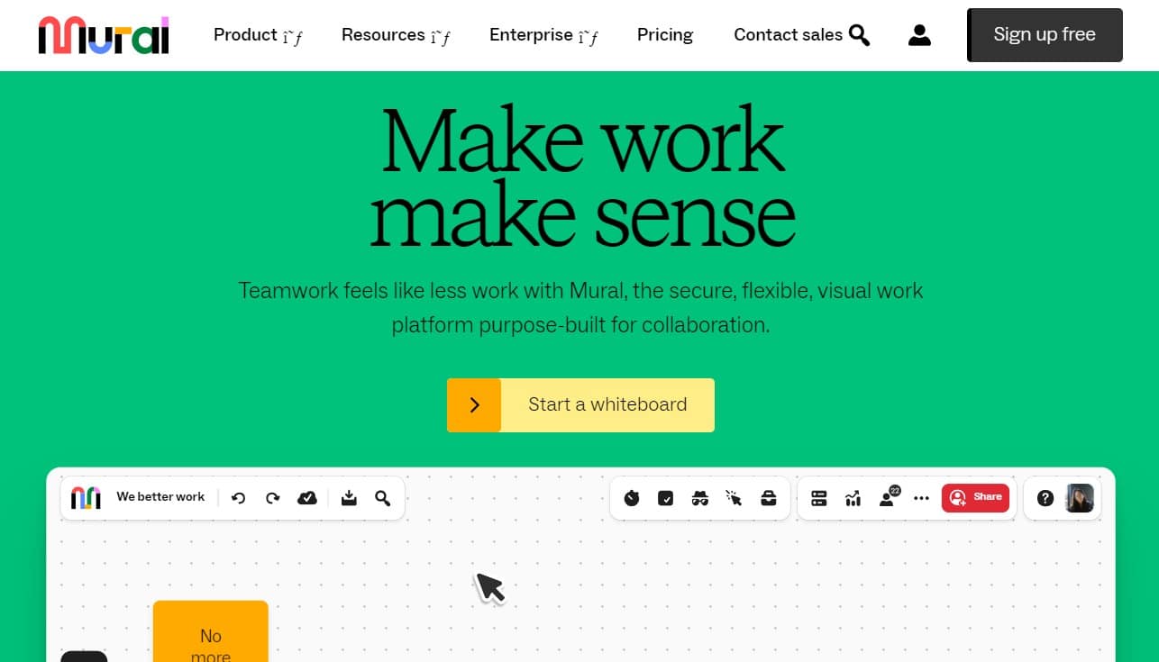
Task: Click the Sign up free button
Action: click(x=1045, y=35)
